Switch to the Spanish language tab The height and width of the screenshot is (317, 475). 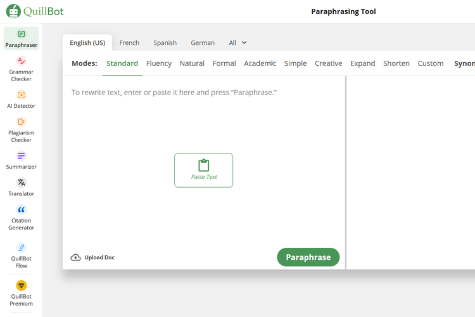pyautogui.click(x=165, y=43)
